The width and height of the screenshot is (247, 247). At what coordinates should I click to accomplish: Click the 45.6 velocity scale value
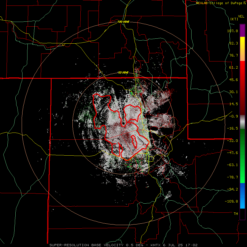234,80
